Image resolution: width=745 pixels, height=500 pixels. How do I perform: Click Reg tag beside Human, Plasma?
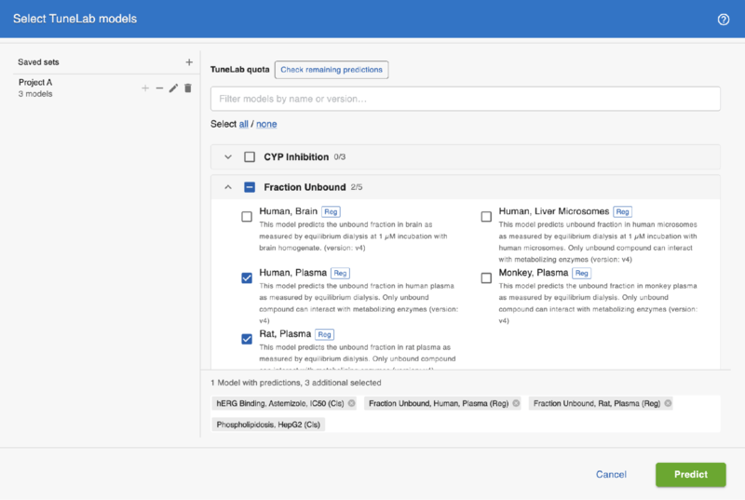click(x=340, y=273)
